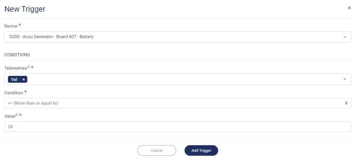Click the CONDITIONS section heading
The height and width of the screenshot is (160, 355).
17,55
